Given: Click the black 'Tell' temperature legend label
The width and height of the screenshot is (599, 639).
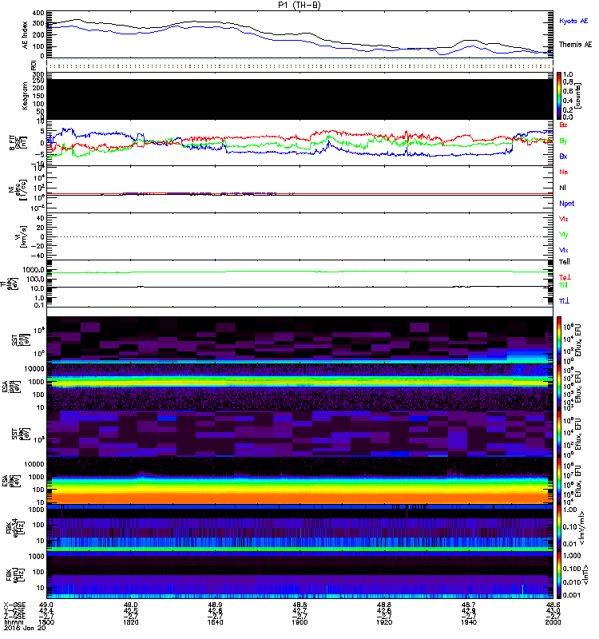Looking at the screenshot, I should (565, 262).
